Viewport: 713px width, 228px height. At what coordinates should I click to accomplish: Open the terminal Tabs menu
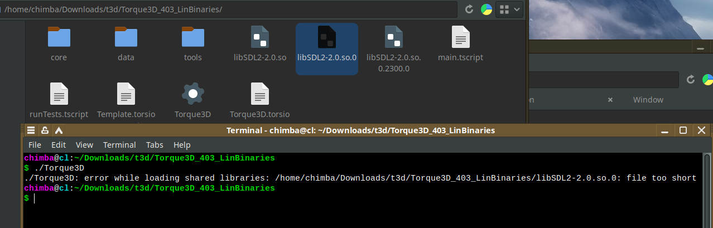click(155, 144)
